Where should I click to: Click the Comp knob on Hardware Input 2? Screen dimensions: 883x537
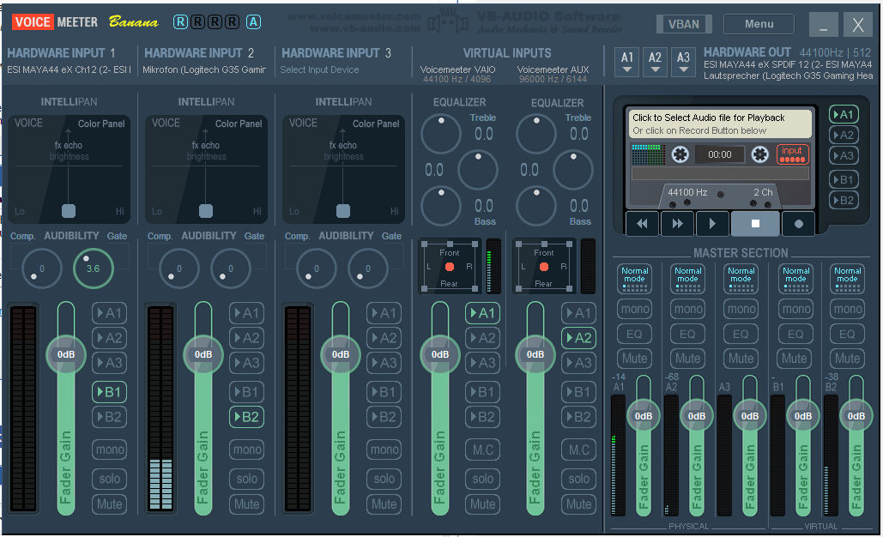[179, 268]
